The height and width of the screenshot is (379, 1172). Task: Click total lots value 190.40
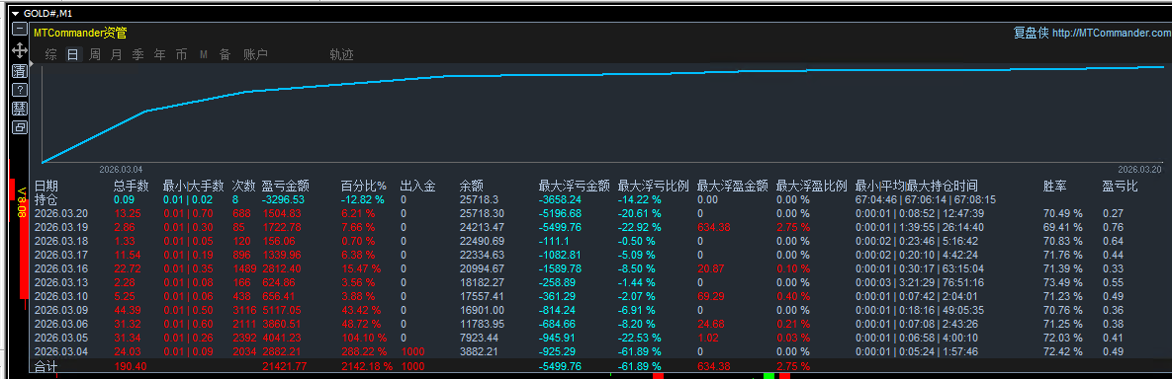130,366
